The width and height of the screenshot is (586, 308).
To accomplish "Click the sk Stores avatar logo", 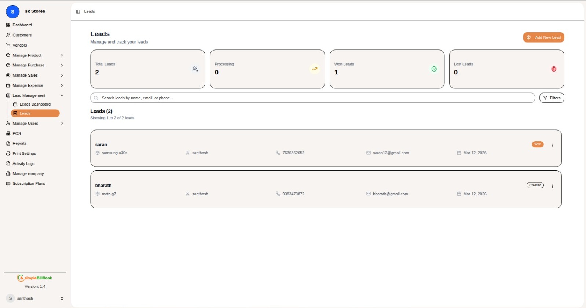I will point(13,12).
